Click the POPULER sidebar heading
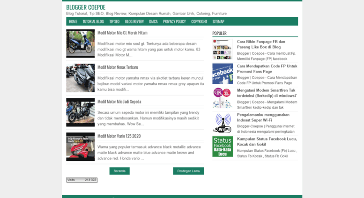This screenshot has width=364, height=198. 219,33
